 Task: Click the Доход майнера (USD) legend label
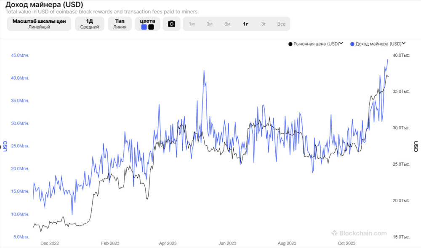[x=378, y=44]
